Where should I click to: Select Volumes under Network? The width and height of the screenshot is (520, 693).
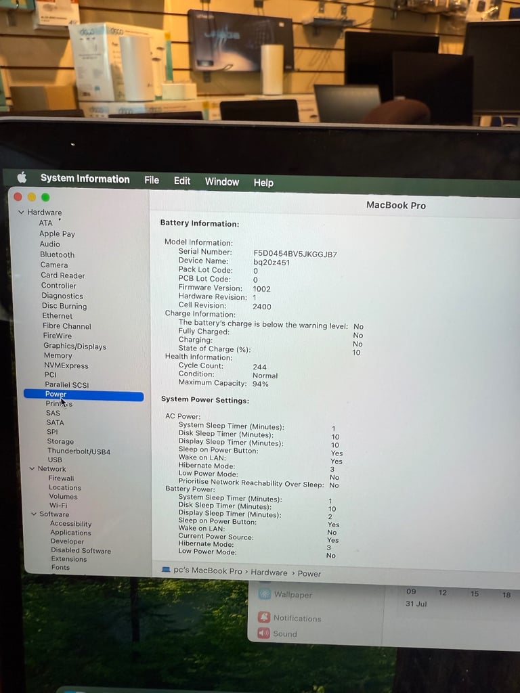point(63,496)
